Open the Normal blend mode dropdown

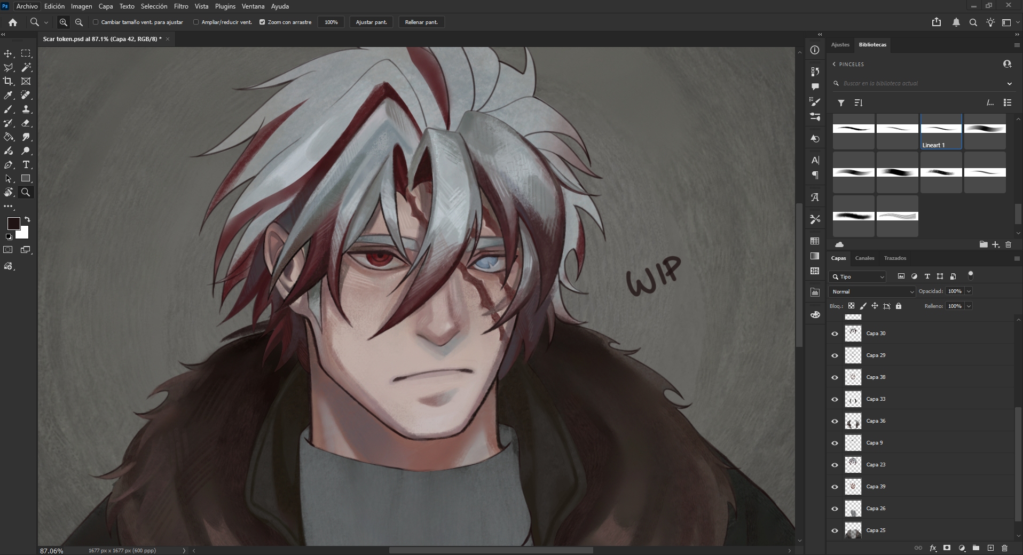tap(872, 291)
